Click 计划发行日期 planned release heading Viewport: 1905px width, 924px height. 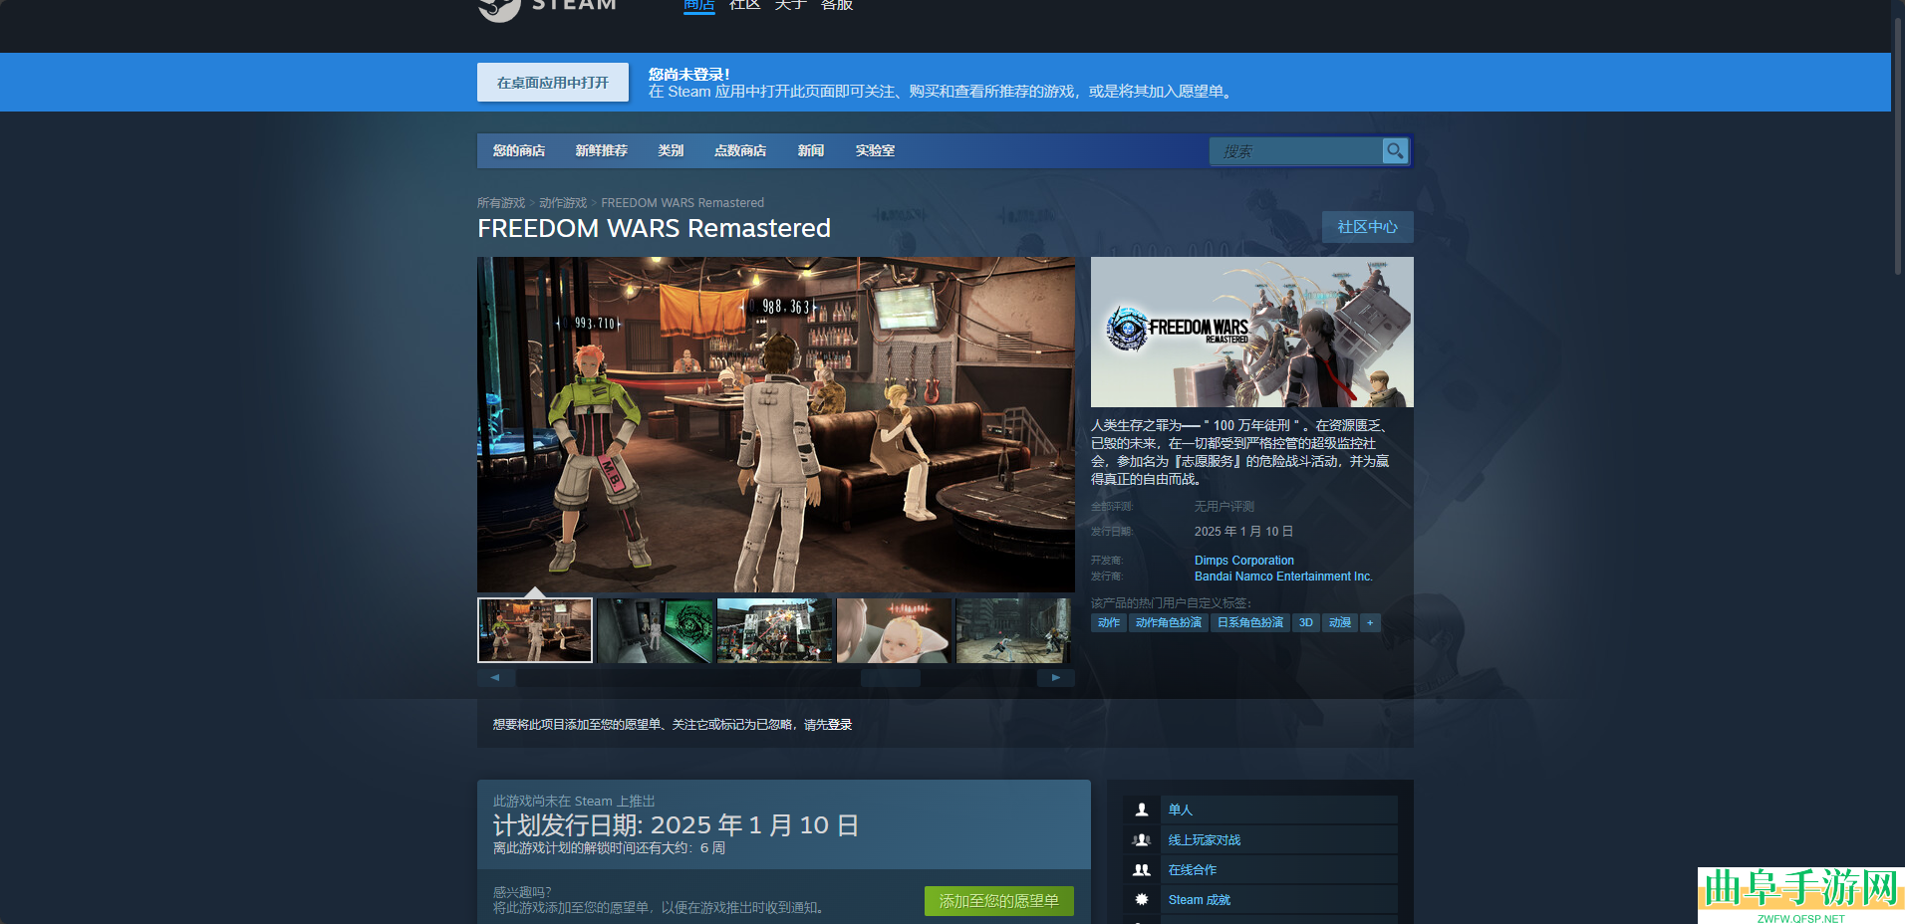tap(676, 824)
